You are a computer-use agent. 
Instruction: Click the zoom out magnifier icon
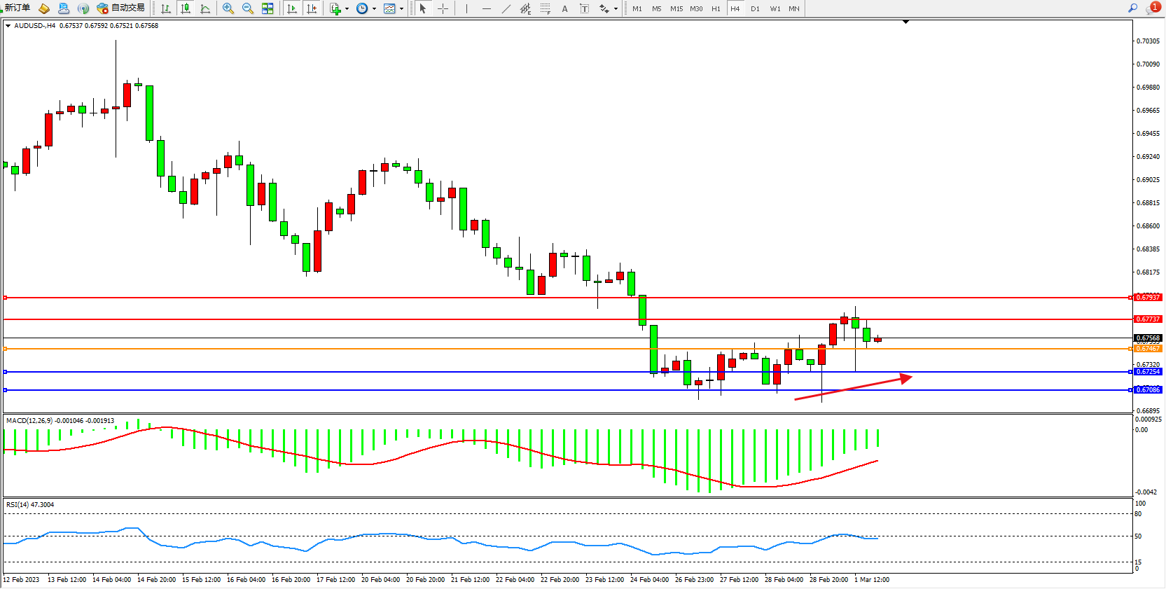[x=247, y=8]
